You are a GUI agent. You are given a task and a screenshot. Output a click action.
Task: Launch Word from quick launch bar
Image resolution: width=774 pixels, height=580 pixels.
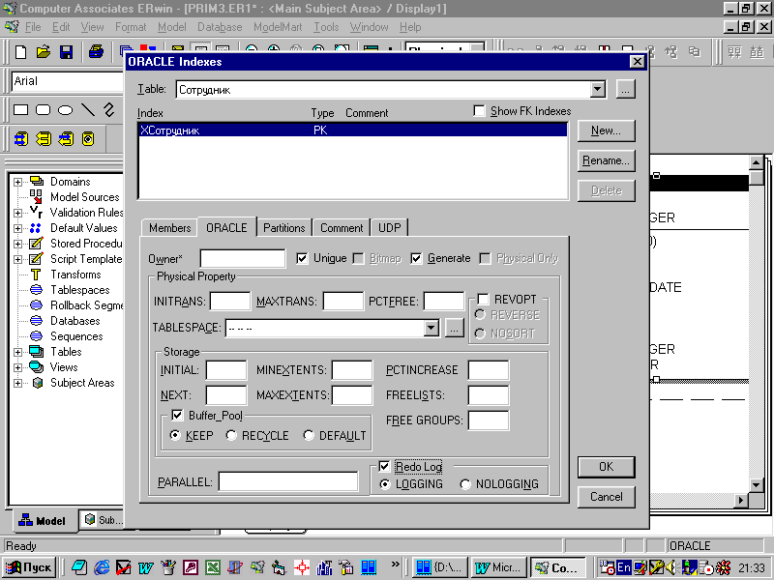[145, 567]
